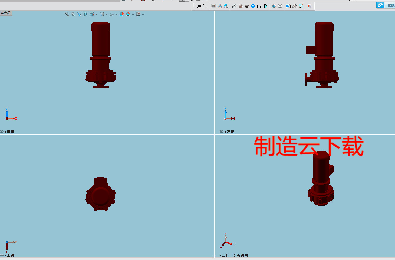Click the pump model in the Top viewport
This screenshot has height=260, width=395.
click(101, 194)
